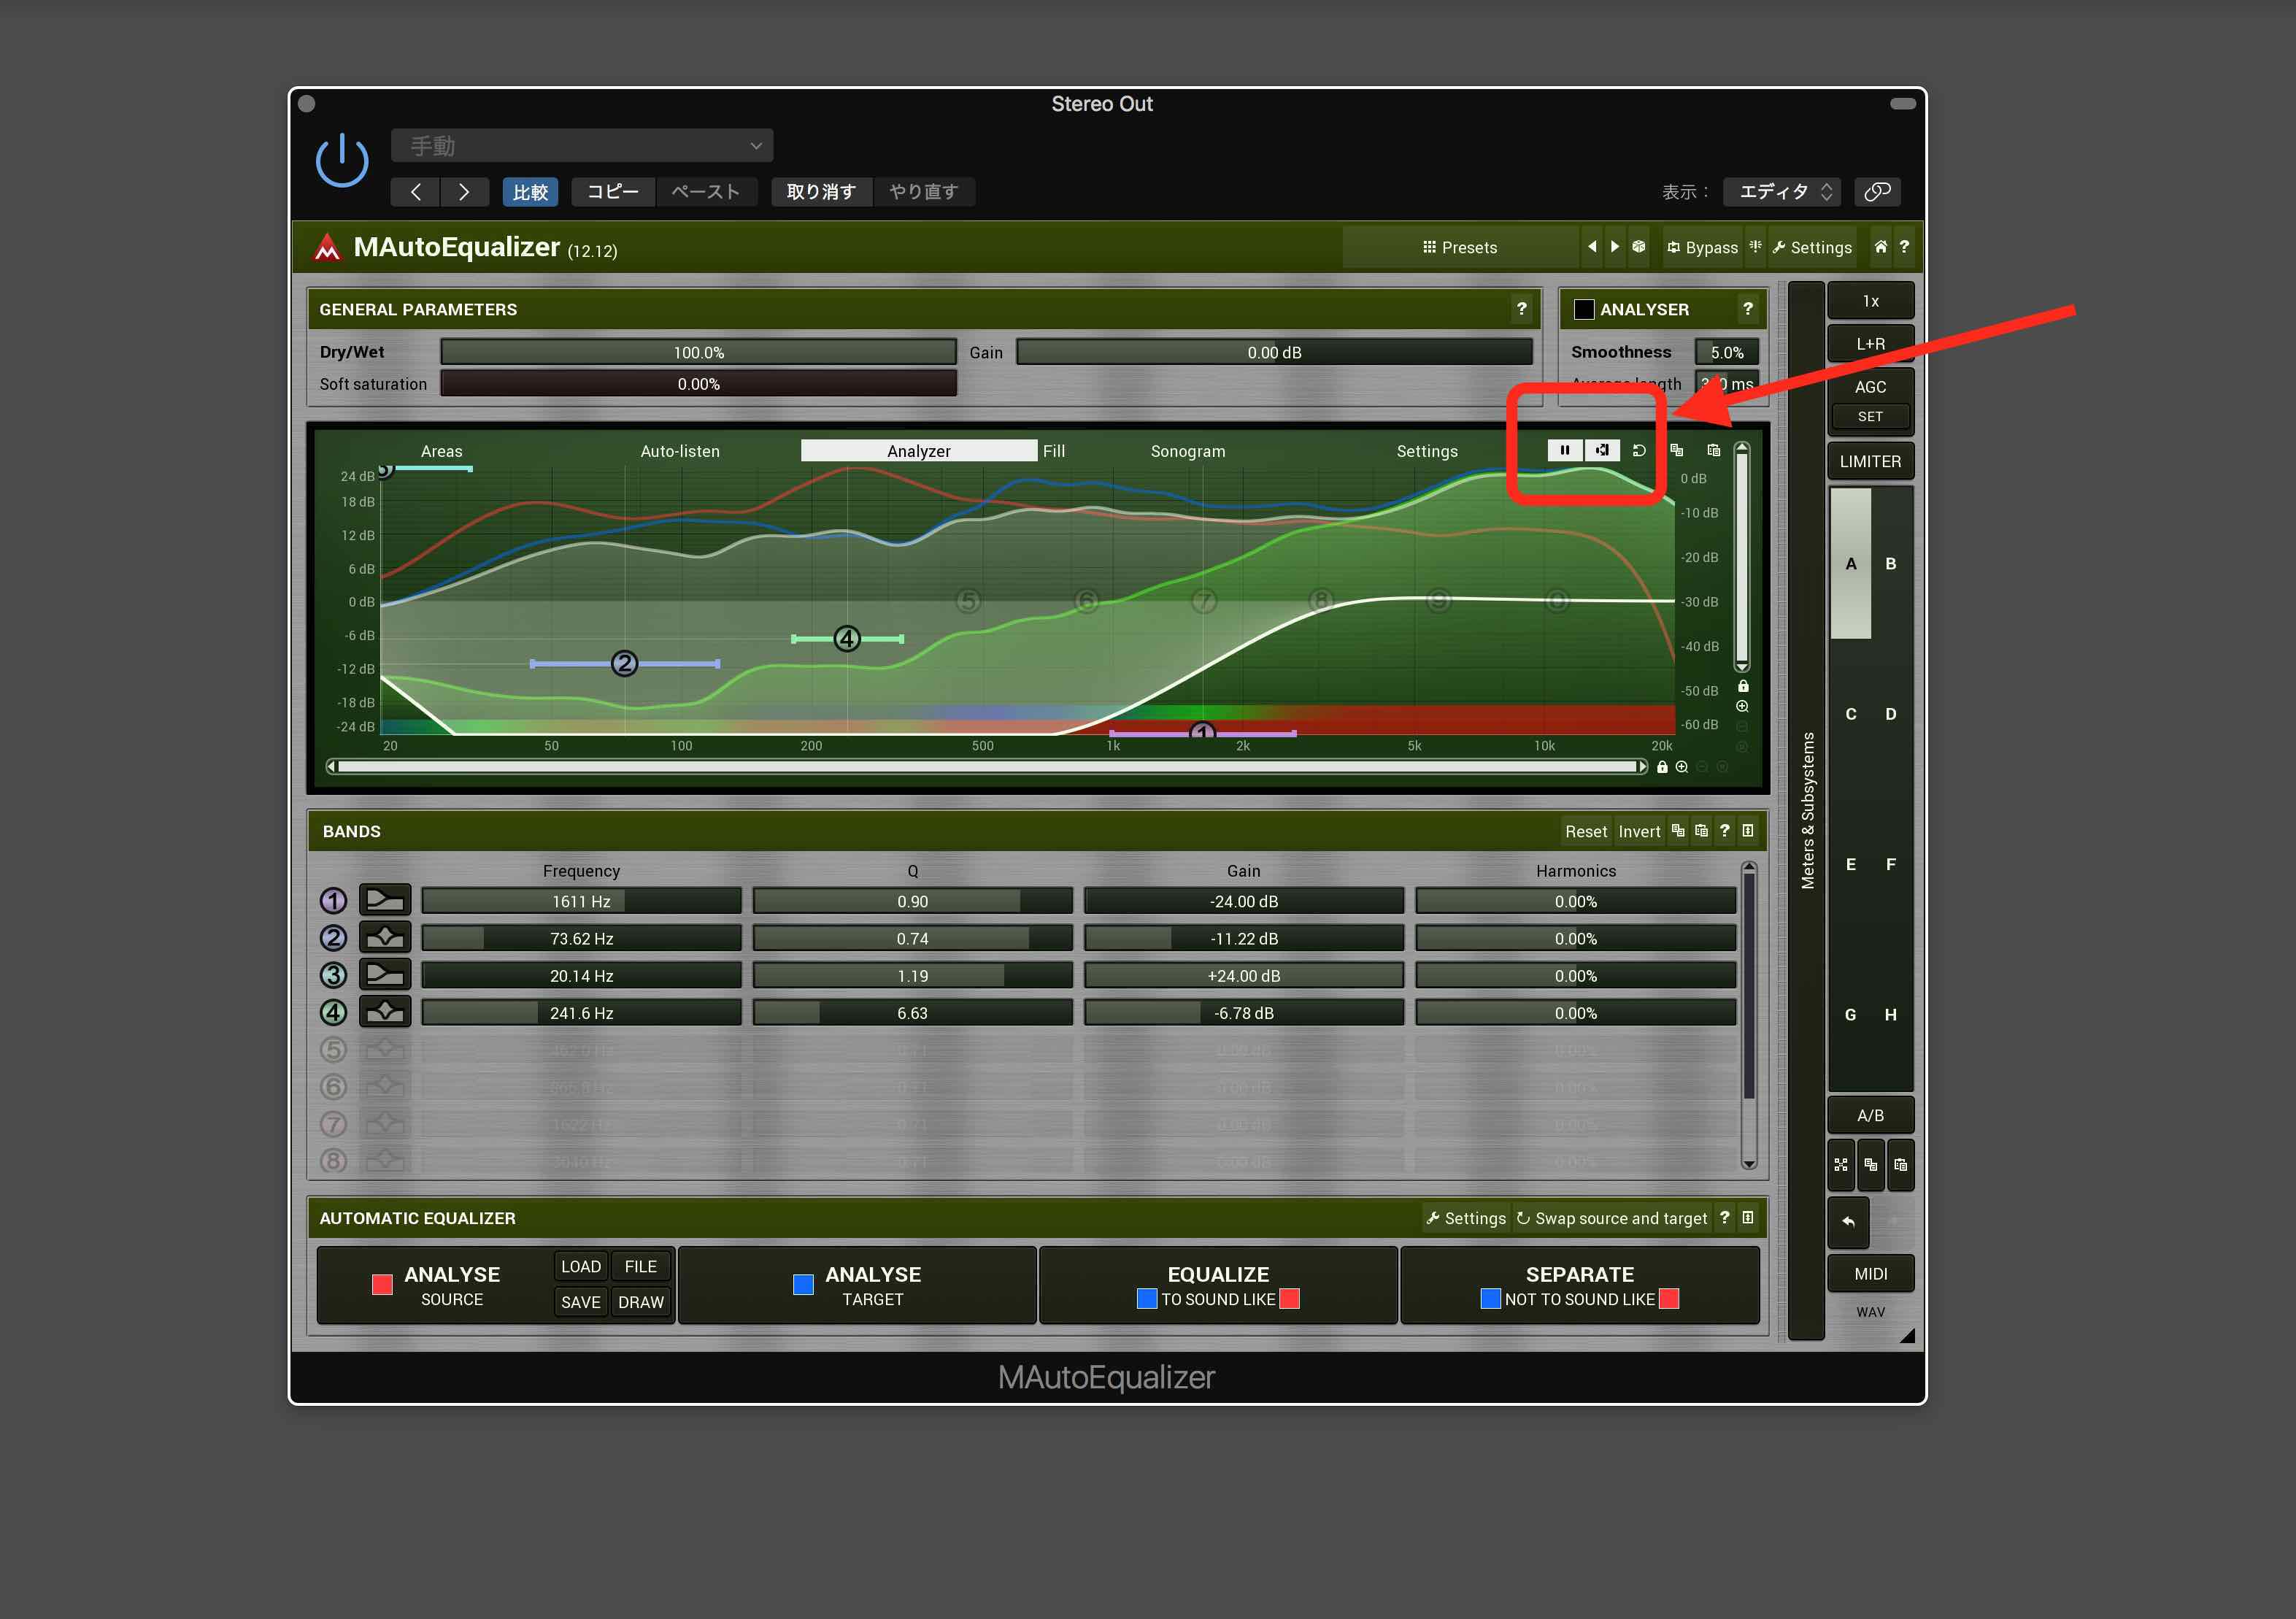The width and height of the screenshot is (2296, 1619).
Task: Open the 手動 preset dropdown
Action: (x=582, y=146)
